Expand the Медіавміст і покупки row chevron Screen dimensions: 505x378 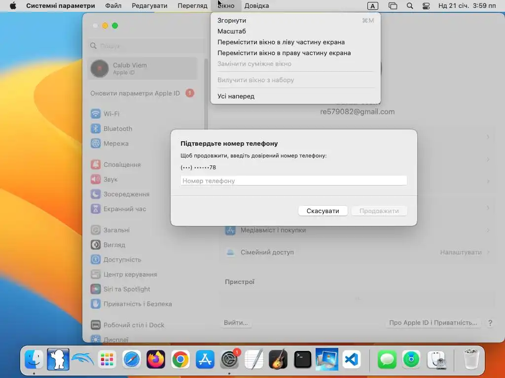tap(488, 230)
